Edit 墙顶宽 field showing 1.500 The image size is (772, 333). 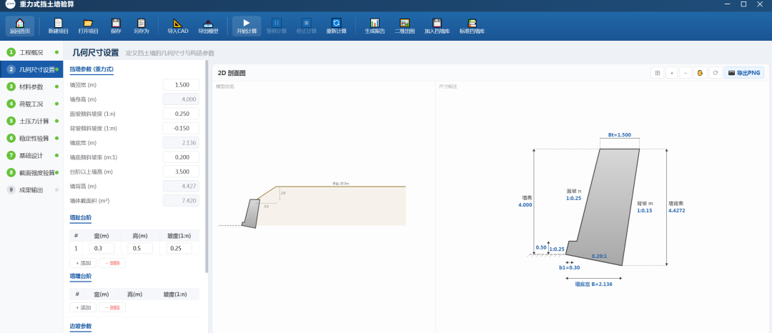coord(181,84)
